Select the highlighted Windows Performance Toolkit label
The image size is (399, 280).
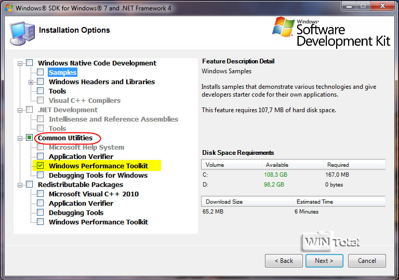(98, 166)
